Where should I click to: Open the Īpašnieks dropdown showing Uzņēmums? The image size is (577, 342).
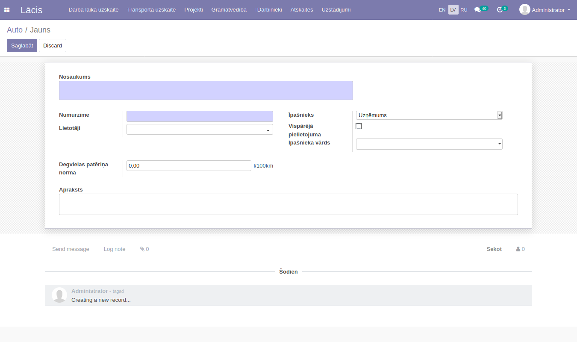pyautogui.click(x=429, y=115)
